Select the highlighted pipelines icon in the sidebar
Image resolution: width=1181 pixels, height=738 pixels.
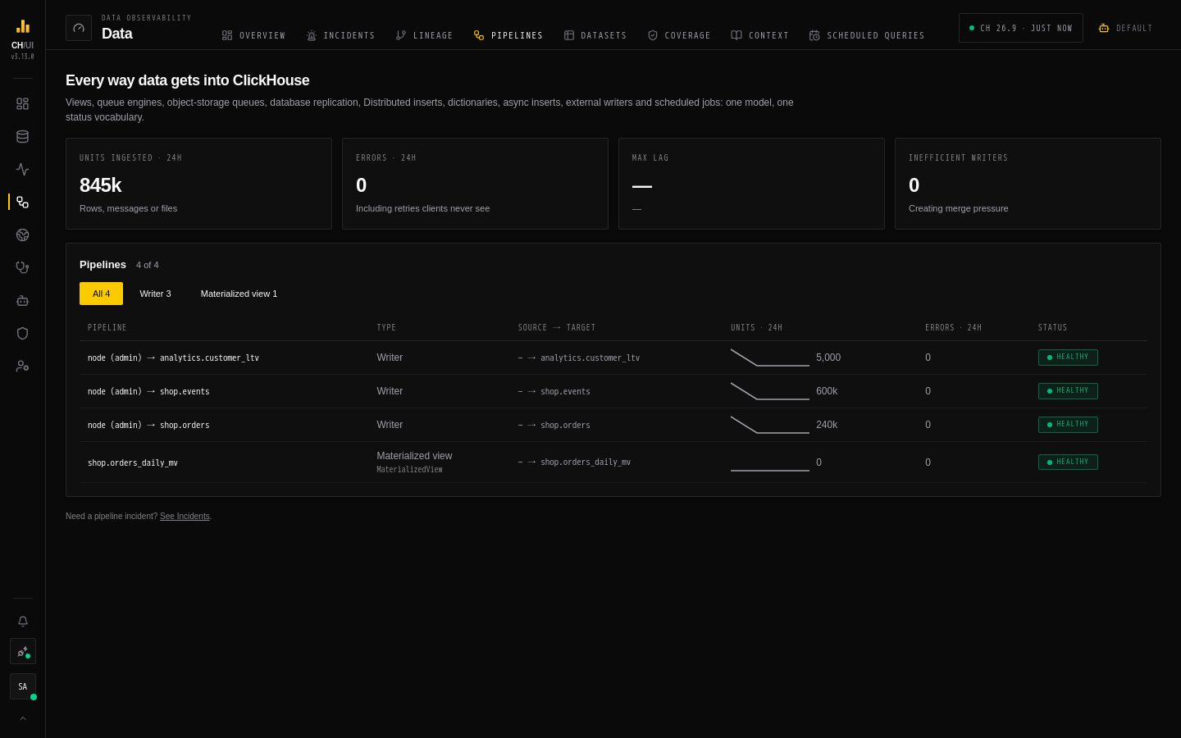click(x=22, y=203)
